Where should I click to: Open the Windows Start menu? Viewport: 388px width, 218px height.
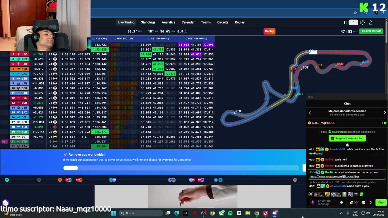[x=114, y=213]
